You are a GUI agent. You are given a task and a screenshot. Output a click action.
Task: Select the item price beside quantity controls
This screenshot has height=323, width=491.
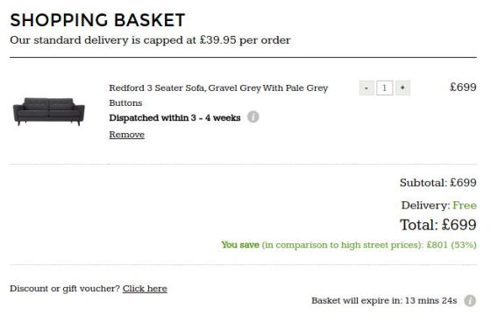463,88
